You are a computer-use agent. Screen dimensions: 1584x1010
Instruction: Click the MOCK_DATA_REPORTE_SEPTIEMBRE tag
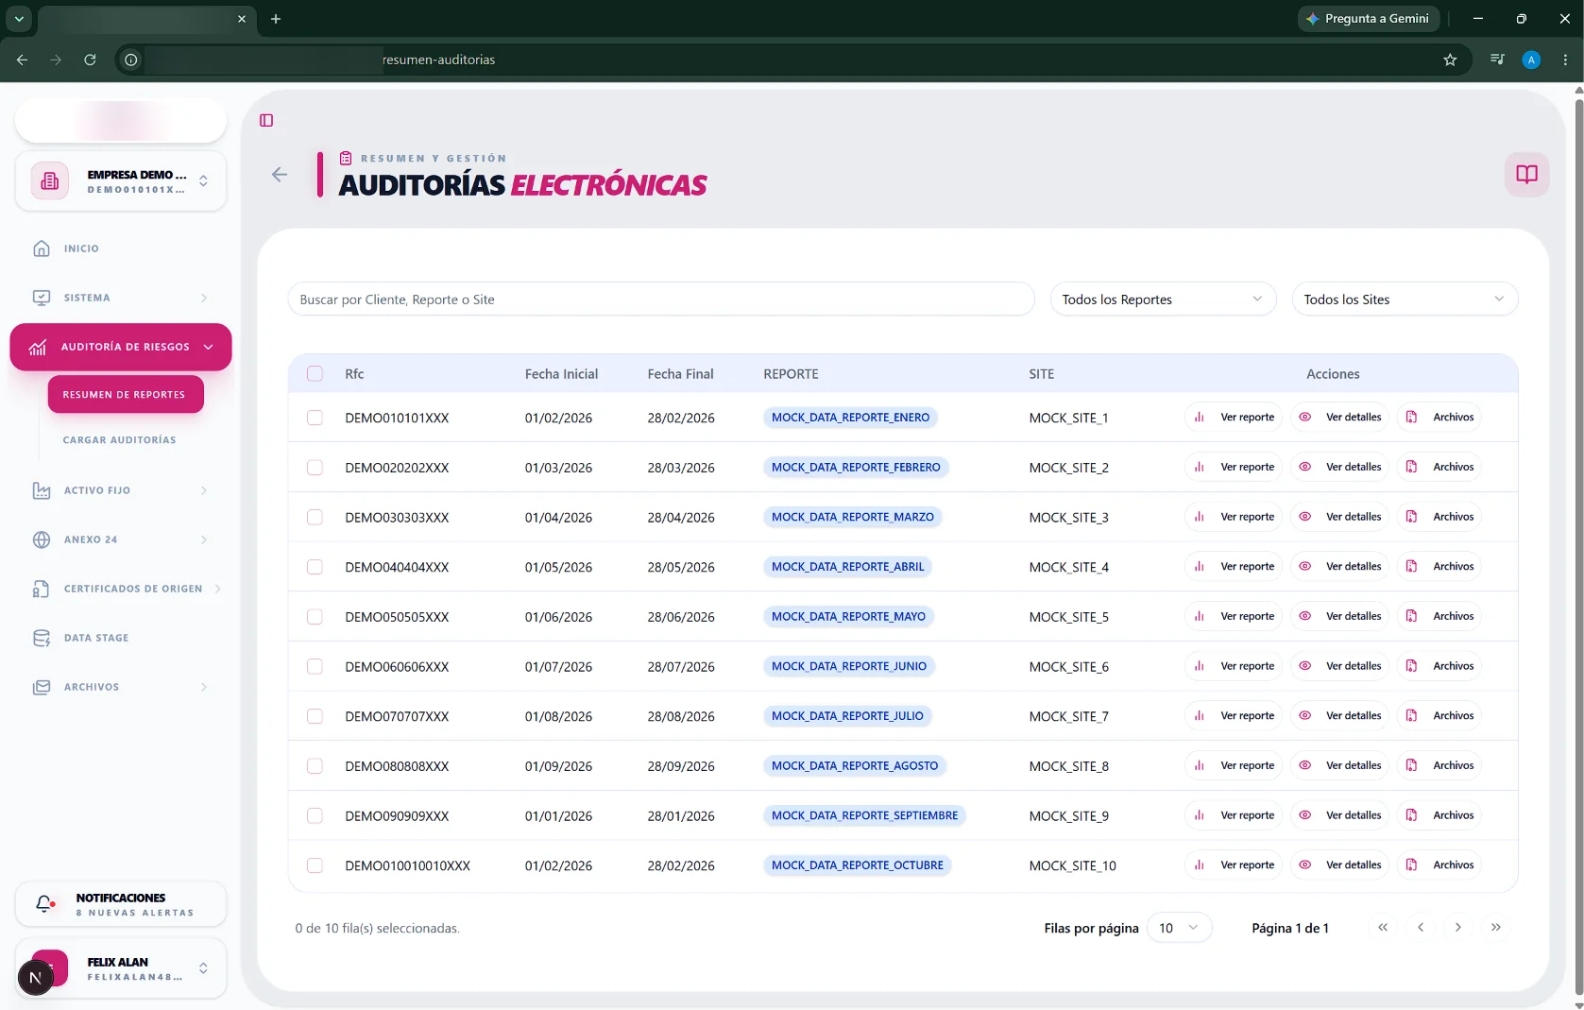click(864, 815)
